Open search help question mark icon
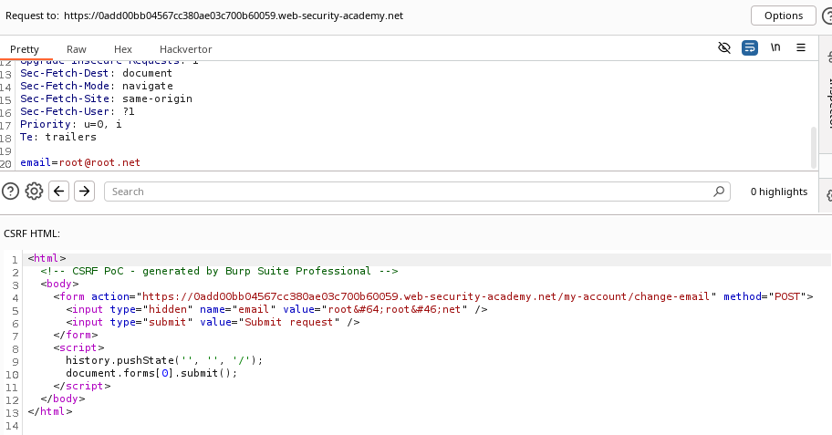The image size is (832, 435). [10, 192]
